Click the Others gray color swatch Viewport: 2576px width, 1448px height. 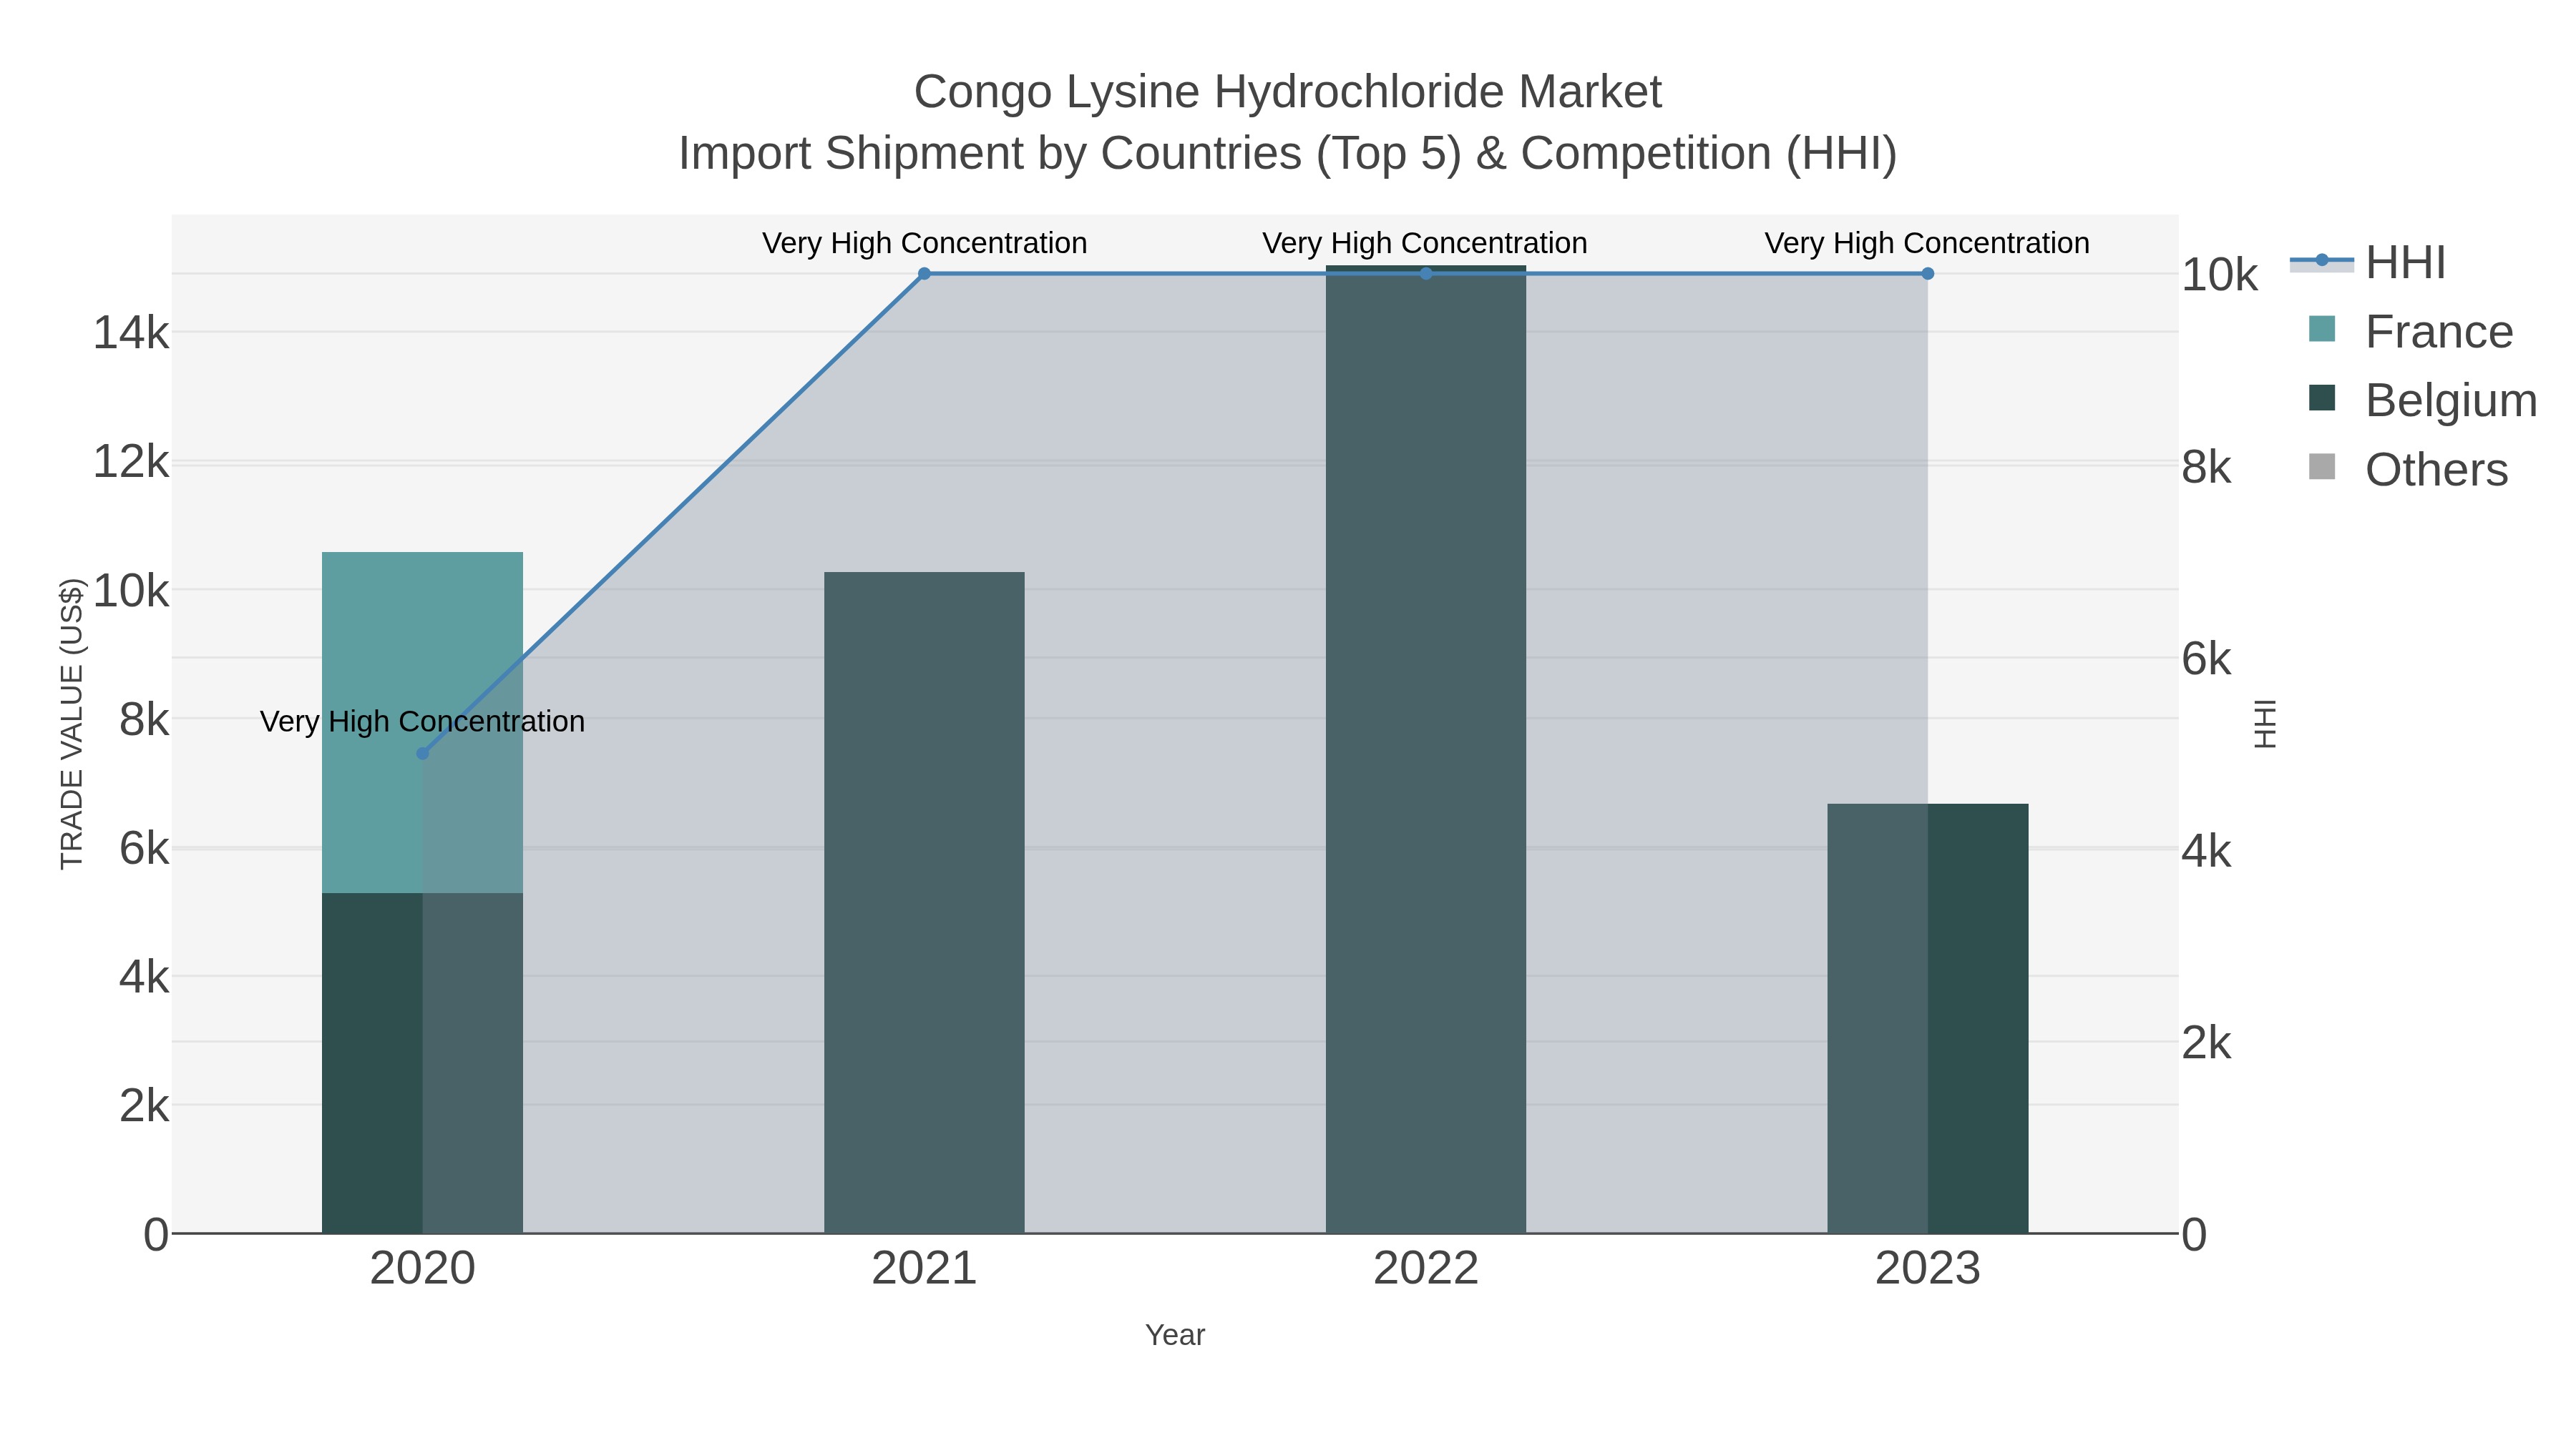coord(2322,467)
